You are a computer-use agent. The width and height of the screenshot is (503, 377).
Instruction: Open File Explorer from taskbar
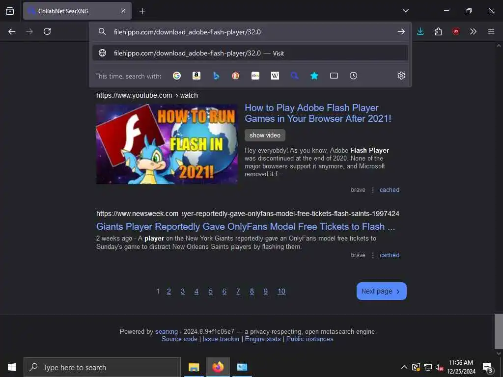[x=194, y=367]
